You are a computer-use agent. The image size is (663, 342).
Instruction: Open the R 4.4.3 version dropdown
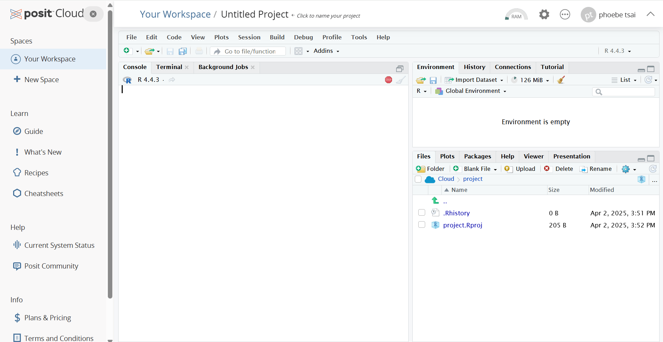pyautogui.click(x=618, y=51)
